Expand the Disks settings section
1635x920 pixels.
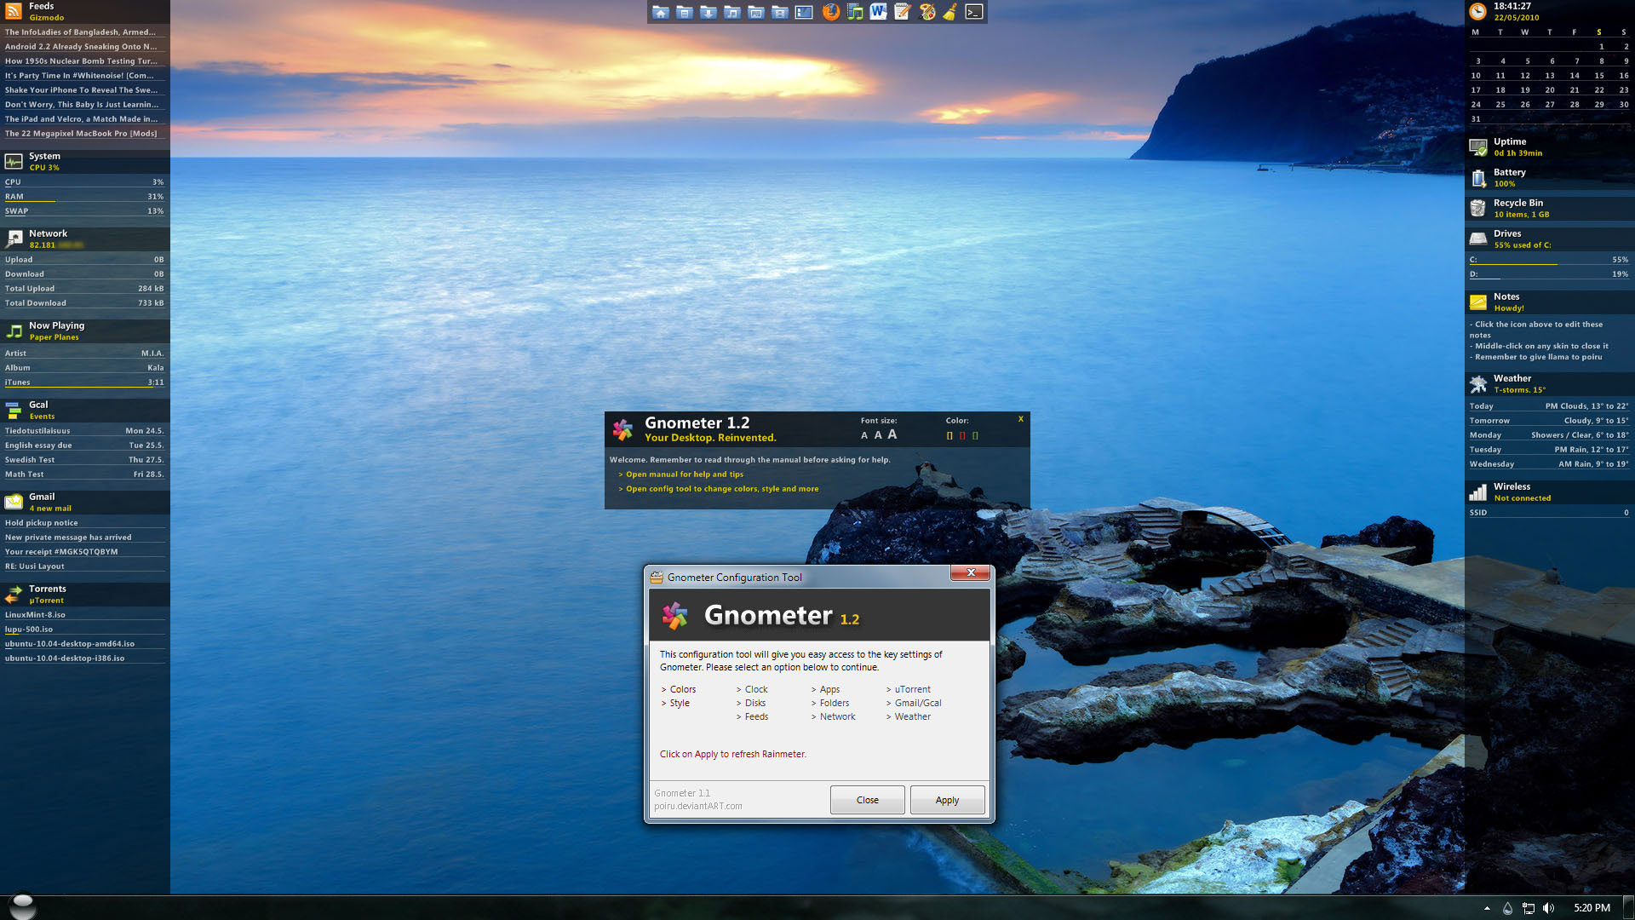[753, 702]
